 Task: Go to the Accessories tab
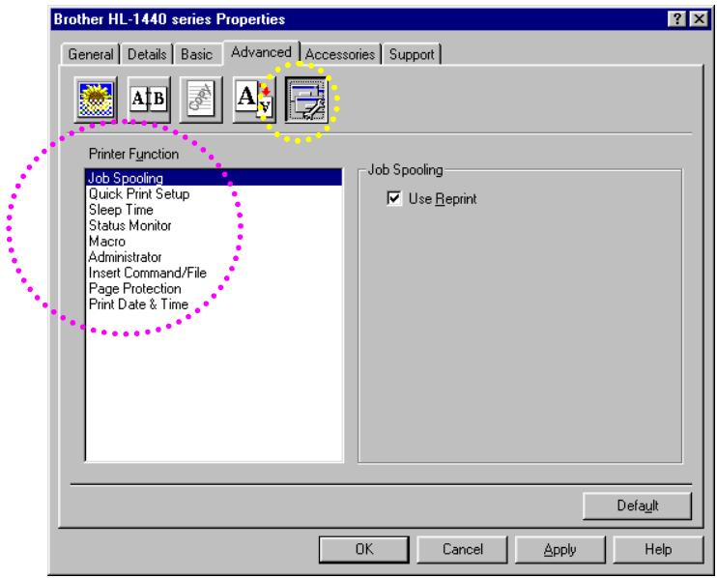click(x=340, y=54)
